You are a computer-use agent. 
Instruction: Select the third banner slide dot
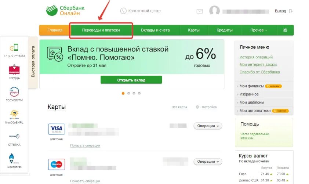click(134, 93)
